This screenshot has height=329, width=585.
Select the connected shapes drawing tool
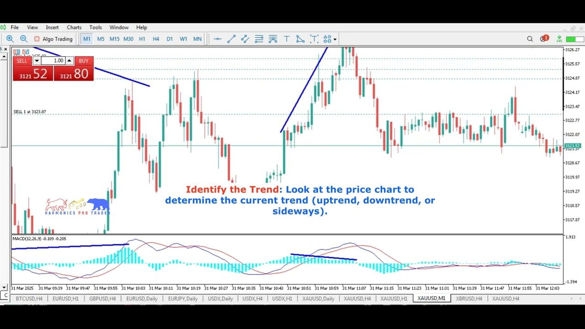[300, 39]
